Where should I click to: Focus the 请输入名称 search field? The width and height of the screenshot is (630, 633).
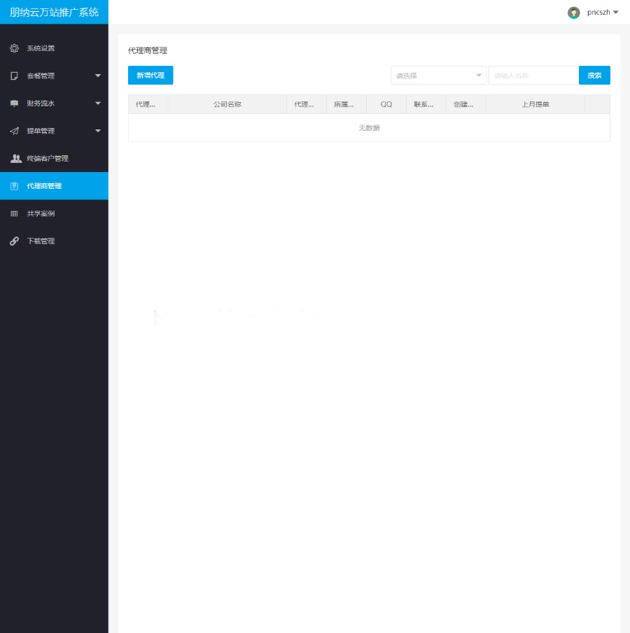(x=533, y=76)
